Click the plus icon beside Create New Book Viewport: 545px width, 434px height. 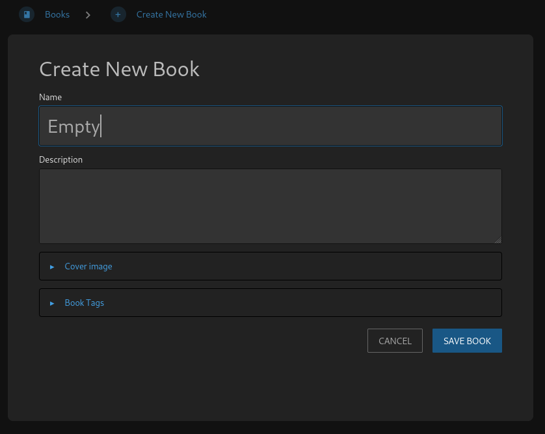point(118,14)
